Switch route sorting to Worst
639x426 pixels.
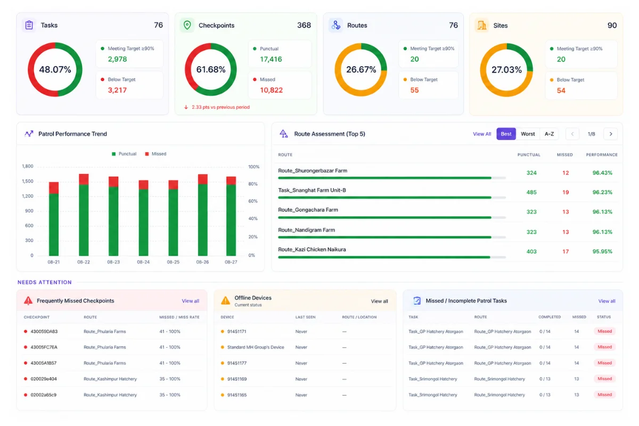point(528,134)
